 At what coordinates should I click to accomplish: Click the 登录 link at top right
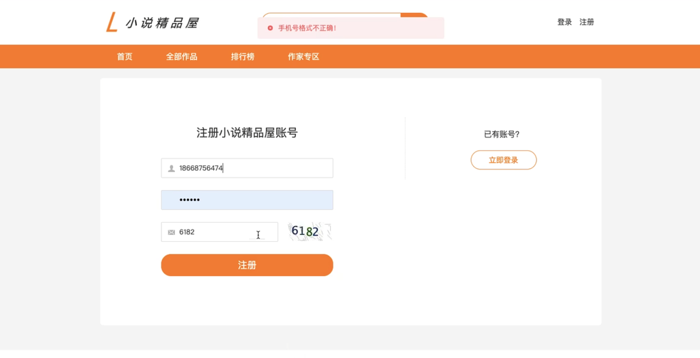564,22
